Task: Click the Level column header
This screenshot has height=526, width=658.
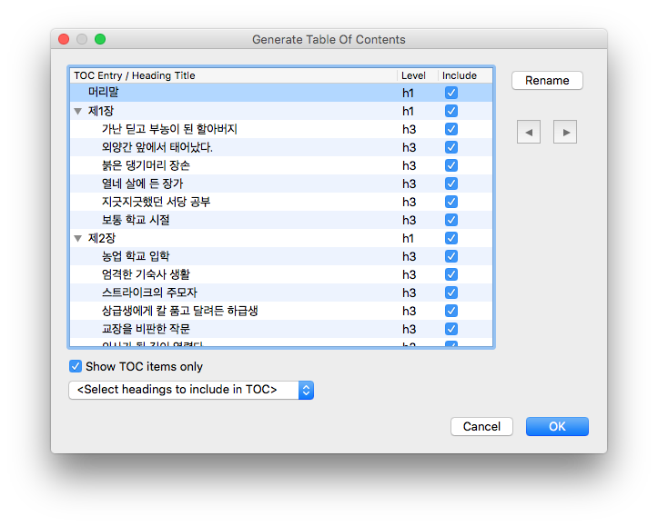Action: [x=417, y=75]
